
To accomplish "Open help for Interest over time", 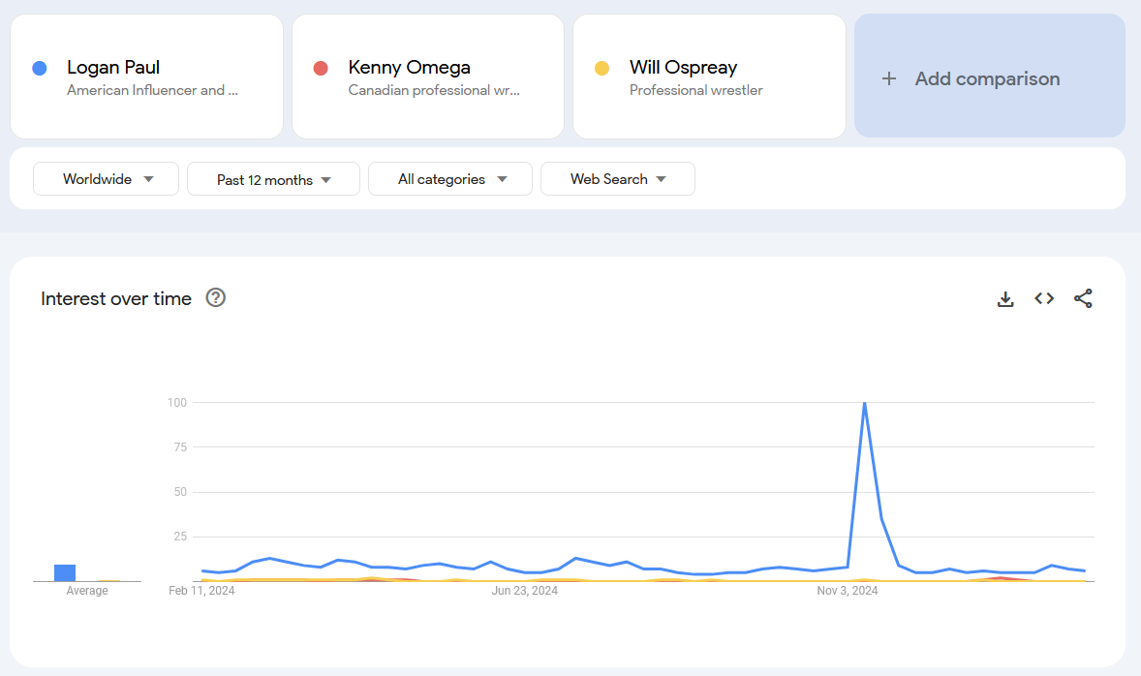I will pos(215,297).
